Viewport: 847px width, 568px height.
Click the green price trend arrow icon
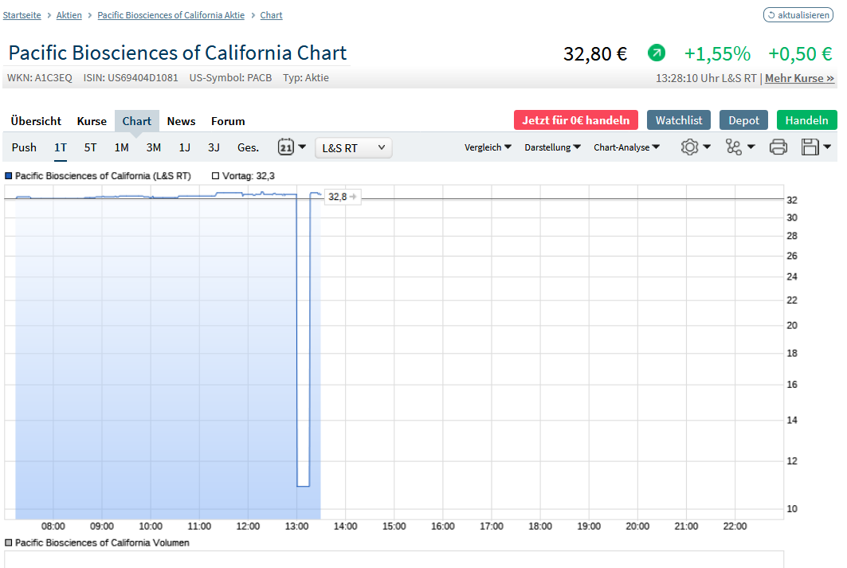(x=657, y=53)
